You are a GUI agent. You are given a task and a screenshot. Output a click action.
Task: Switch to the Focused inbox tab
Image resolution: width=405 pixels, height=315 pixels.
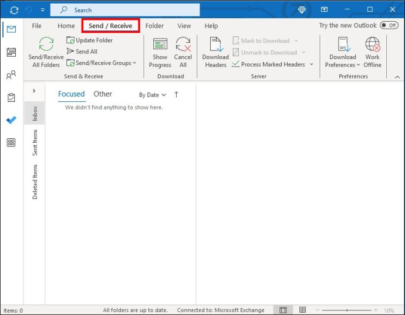(x=71, y=94)
